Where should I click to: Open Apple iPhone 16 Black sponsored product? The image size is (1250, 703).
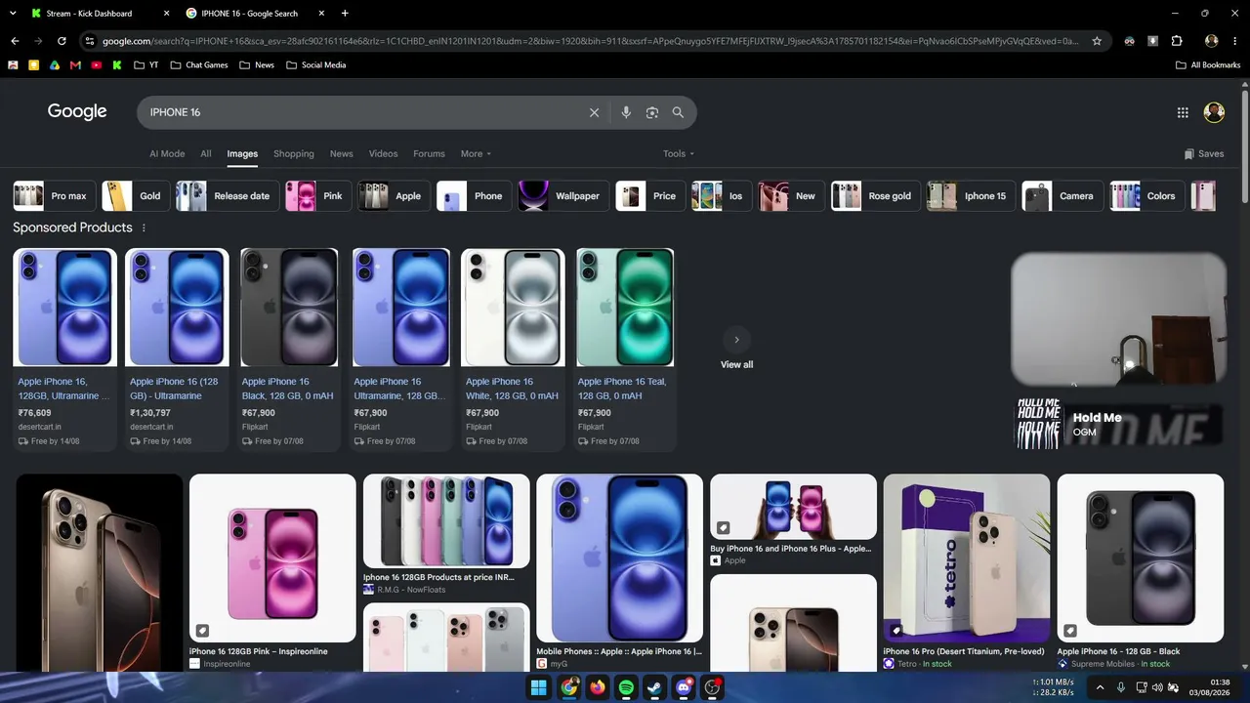[x=289, y=349]
